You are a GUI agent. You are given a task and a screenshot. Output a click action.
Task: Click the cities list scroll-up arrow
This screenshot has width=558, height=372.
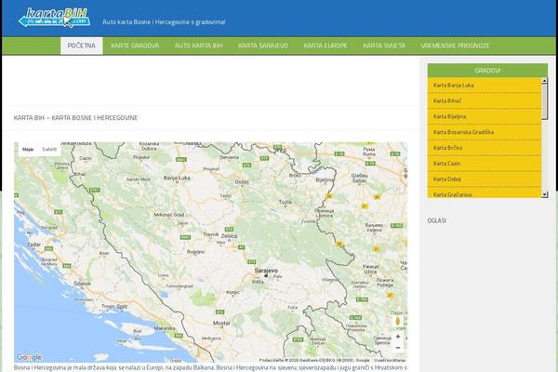pyautogui.click(x=544, y=81)
